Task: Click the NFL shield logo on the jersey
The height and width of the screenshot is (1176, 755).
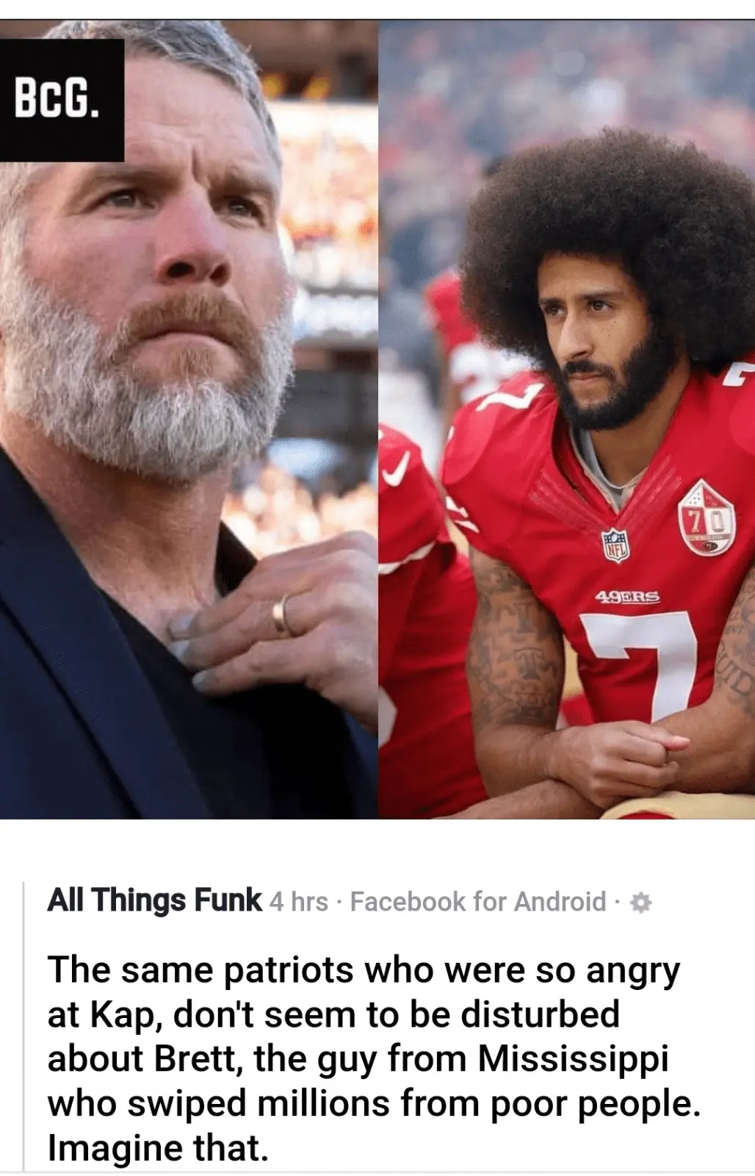Action: (615, 545)
